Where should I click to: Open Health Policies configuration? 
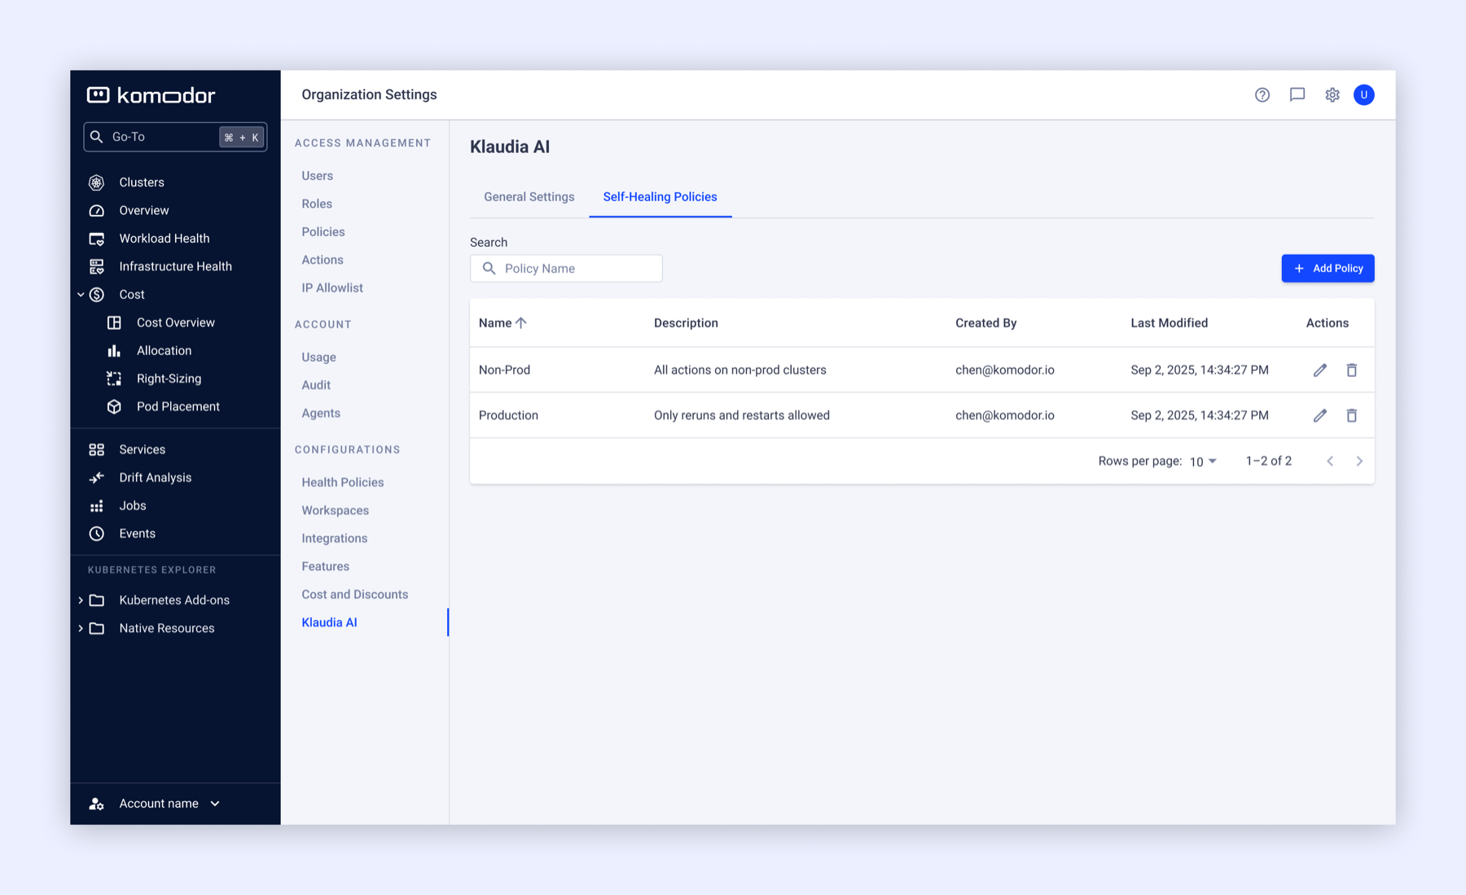pyautogui.click(x=343, y=482)
